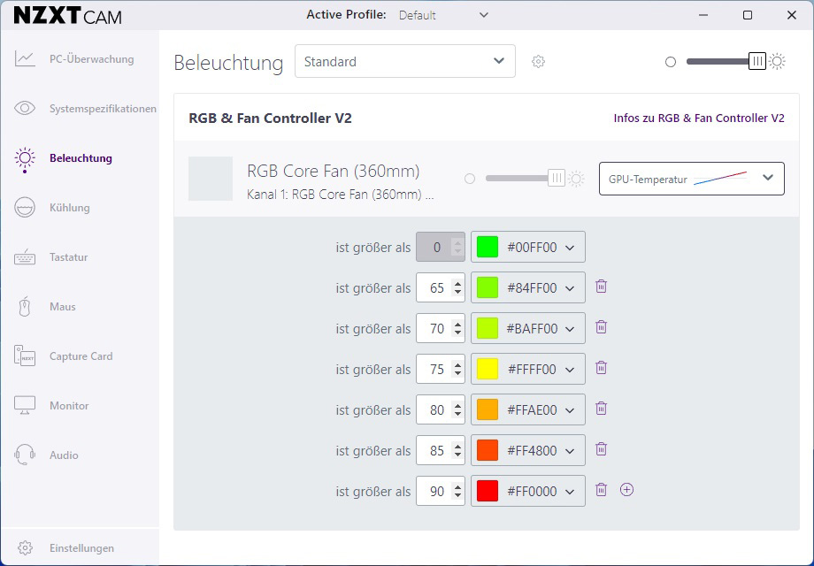
Task: Open the #00FF00 color dropdown
Action: [528, 247]
